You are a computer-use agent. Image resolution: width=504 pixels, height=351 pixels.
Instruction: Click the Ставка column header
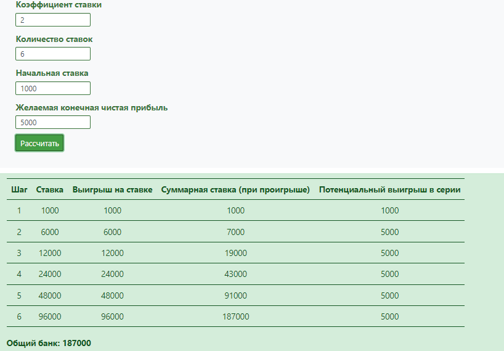[50, 190]
